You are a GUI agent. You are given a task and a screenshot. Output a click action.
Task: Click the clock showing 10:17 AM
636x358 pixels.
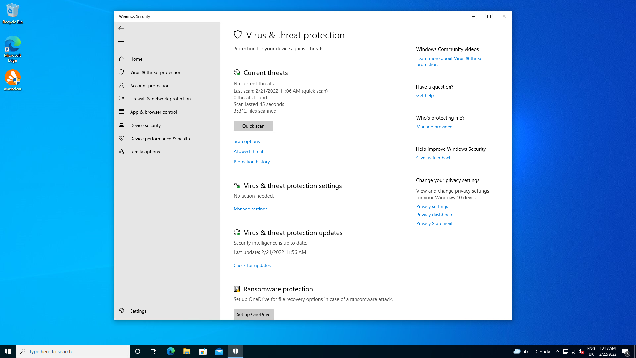608,351
